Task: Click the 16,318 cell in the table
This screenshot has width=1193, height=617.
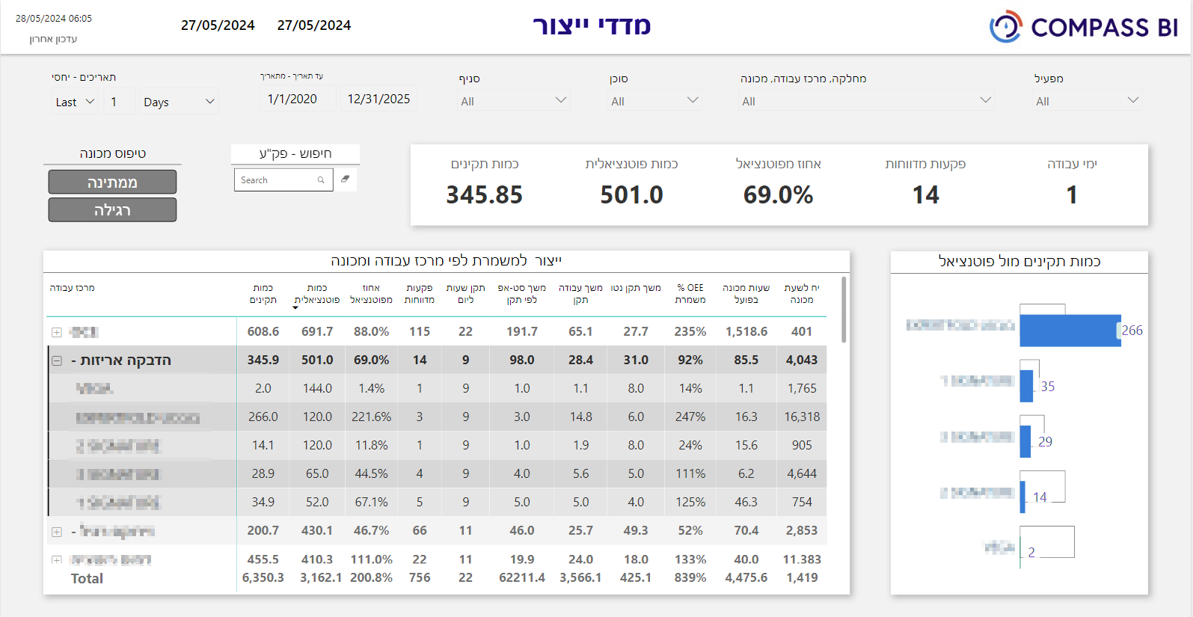Action: [x=802, y=417]
